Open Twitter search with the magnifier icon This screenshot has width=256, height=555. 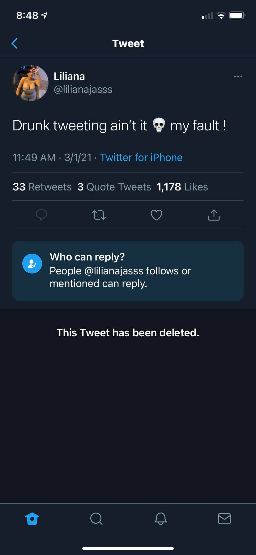pos(96,519)
